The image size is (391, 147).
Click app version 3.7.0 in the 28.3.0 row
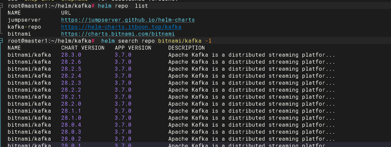click(x=123, y=55)
